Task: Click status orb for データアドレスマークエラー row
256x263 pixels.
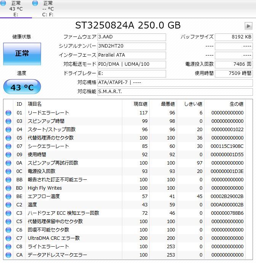Action: coord(8,255)
